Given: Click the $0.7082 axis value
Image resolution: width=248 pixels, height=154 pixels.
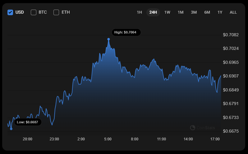Looking at the screenshot, I should [231, 35].
